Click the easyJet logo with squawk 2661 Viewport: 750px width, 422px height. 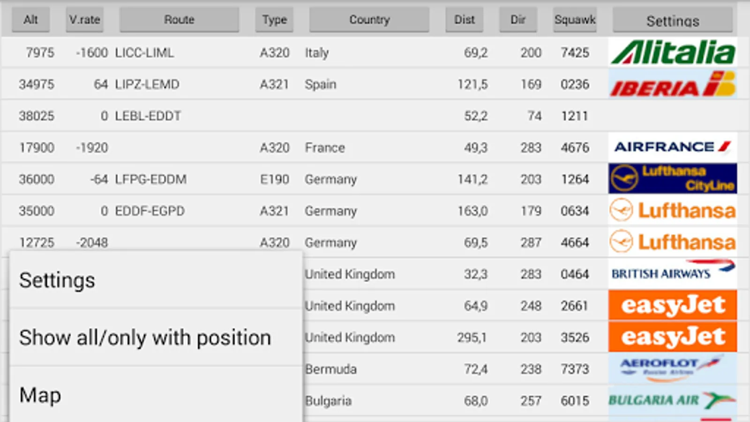(x=672, y=305)
